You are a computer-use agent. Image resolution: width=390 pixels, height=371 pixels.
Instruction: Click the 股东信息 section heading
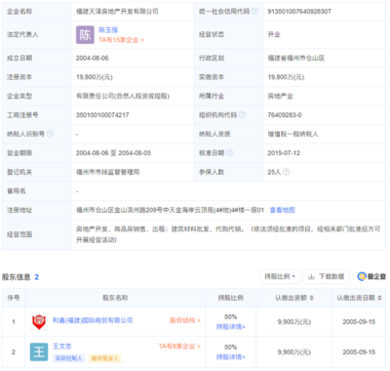click(x=17, y=277)
